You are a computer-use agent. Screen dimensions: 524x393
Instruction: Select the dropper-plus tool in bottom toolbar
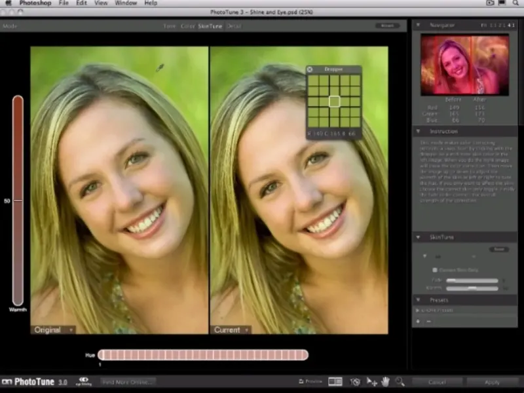click(x=371, y=381)
